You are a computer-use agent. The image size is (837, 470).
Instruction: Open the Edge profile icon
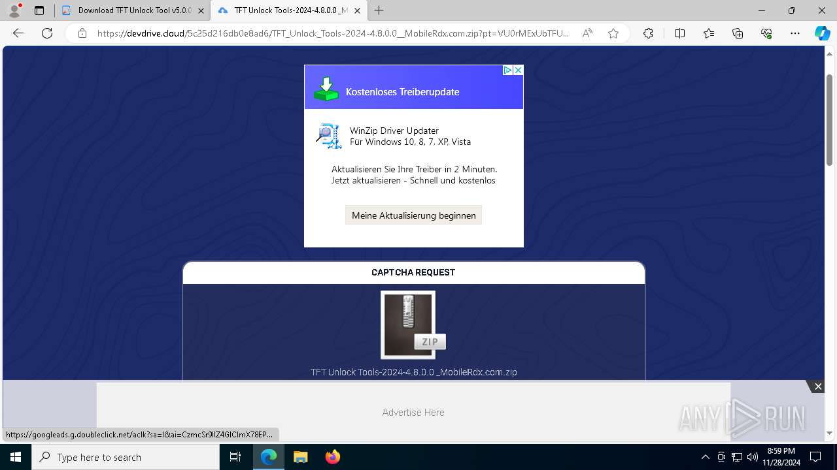click(x=14, y=10)
